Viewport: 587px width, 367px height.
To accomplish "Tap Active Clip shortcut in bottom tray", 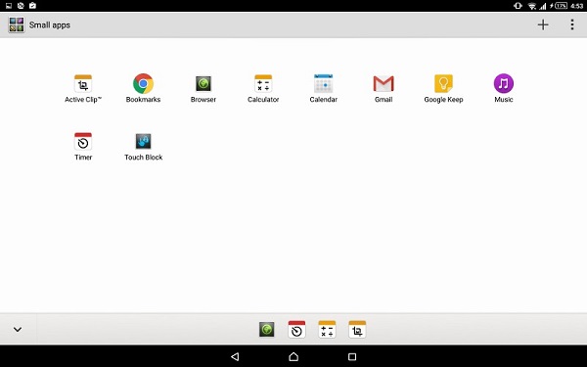I will pos(357,330).
